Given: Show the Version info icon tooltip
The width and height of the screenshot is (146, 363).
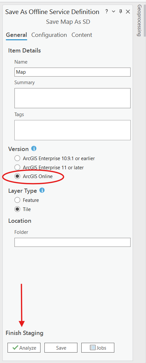Looking at the screenshot, I should pos(34,149).
